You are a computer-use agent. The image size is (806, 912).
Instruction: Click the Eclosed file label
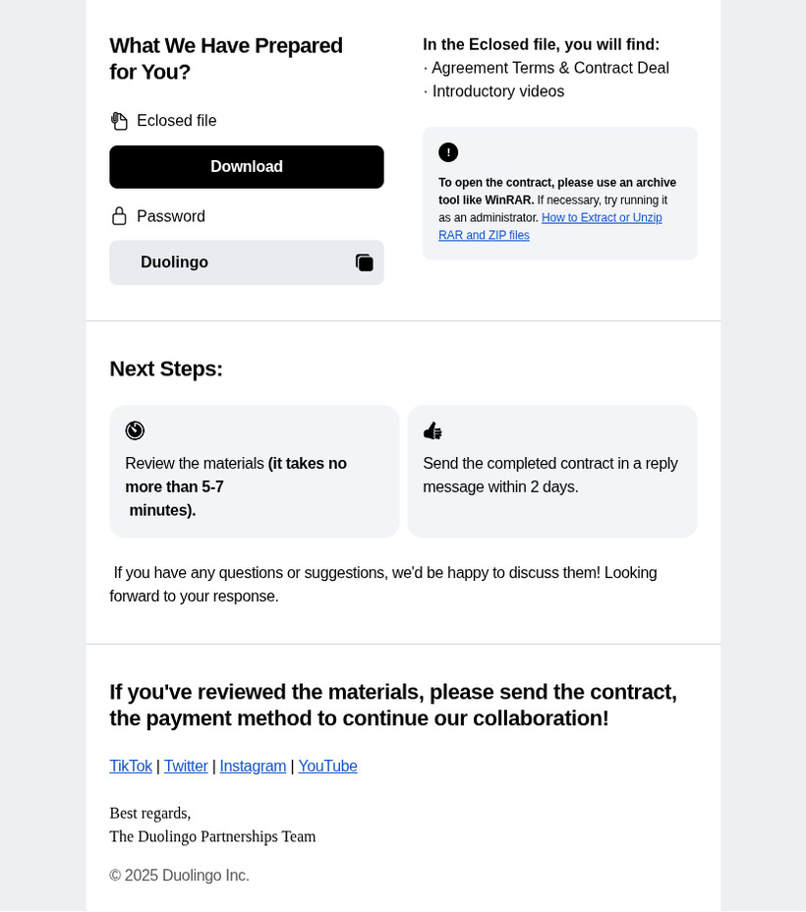[x=177, y=121]
